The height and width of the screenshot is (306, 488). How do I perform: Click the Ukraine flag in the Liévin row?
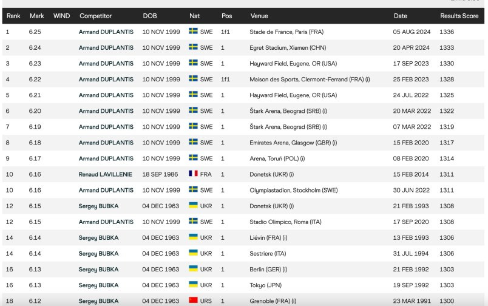tap(193, 237)
